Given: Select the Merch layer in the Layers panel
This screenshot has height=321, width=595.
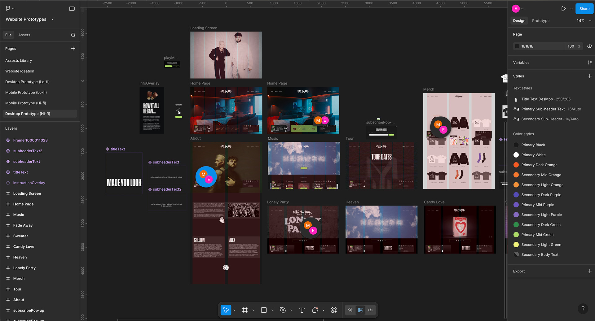Looking at the screenshot, I should point(19,278).
